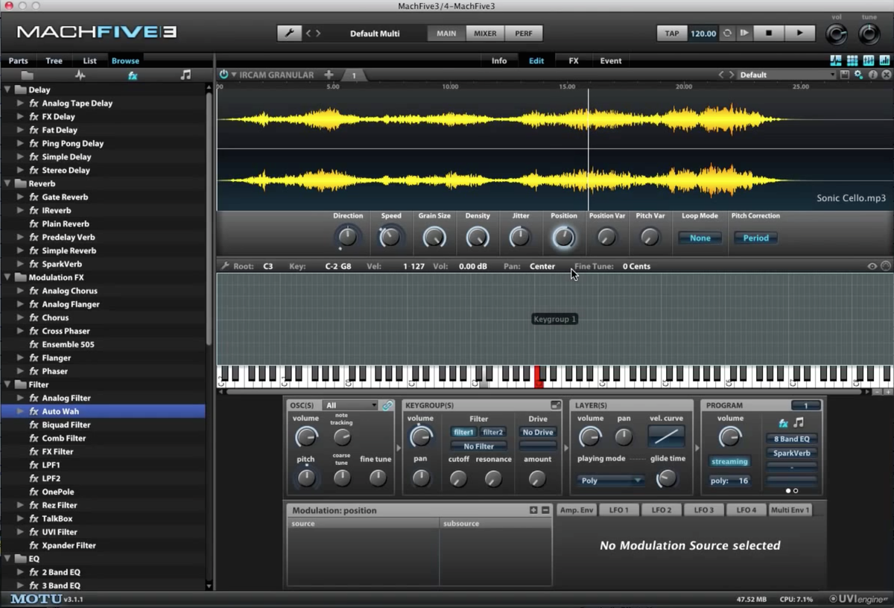Expand the SparkVerb item in browser

pyautogui.click(x=20, y=264)
